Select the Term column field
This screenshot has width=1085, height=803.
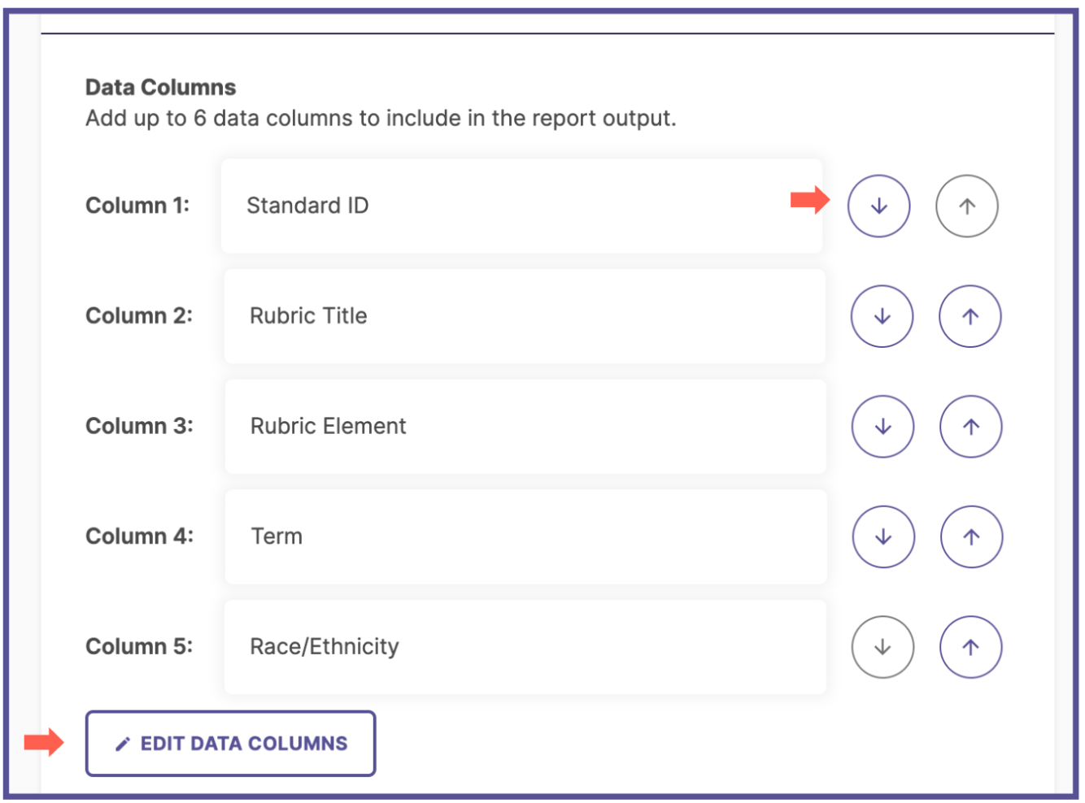click(x=525, y=536)
